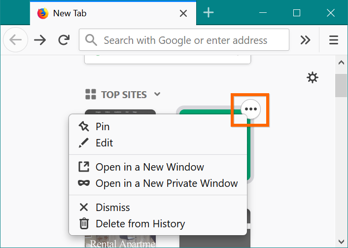Click the Top Sites heading

(x=124, y=94)
